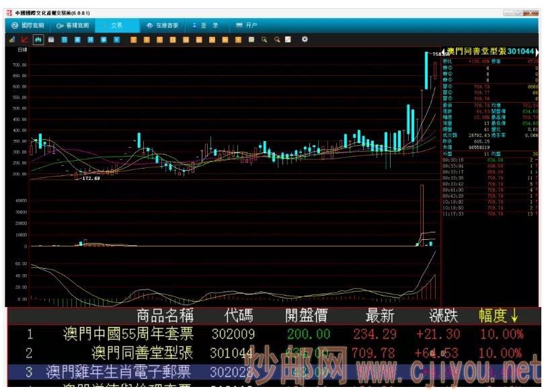This screenshot has height=391, width=544.
Task: Click opening price 200.00
Action: (x=309, y=334)
